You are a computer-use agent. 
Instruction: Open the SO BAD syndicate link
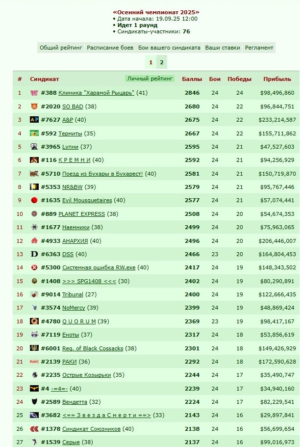[73, 106]
